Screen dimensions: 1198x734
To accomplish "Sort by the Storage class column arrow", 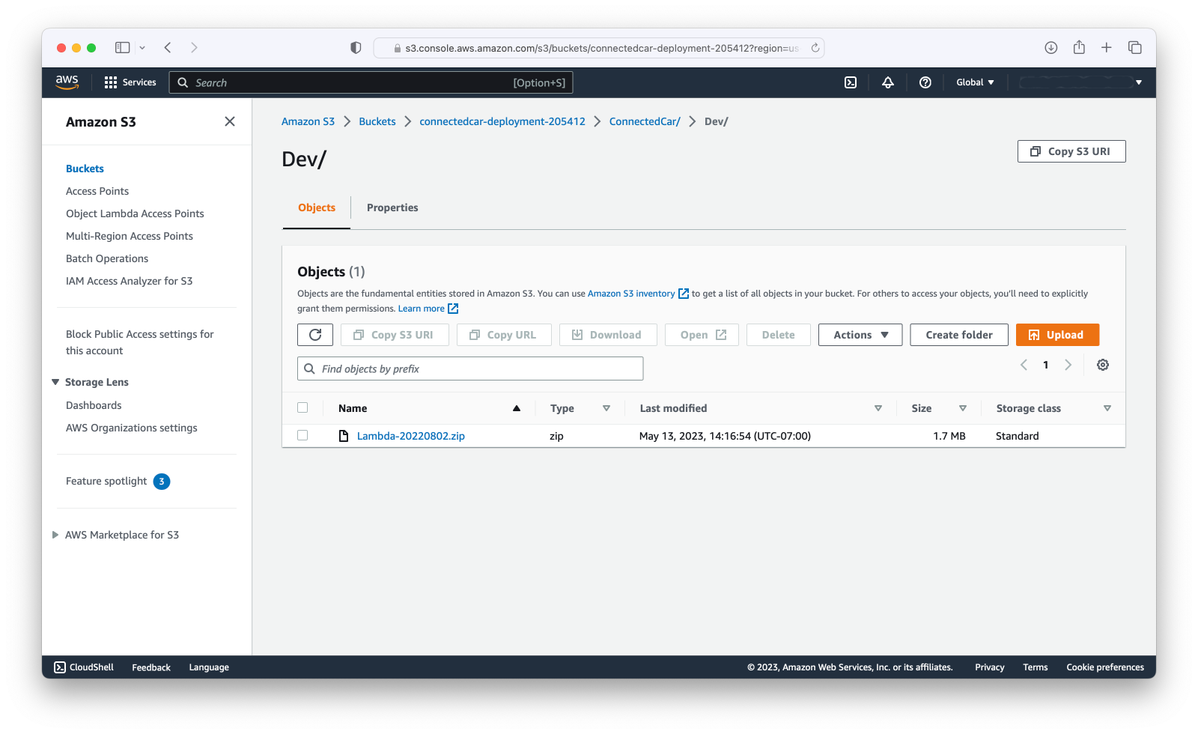I will (x=1107, y=408).
